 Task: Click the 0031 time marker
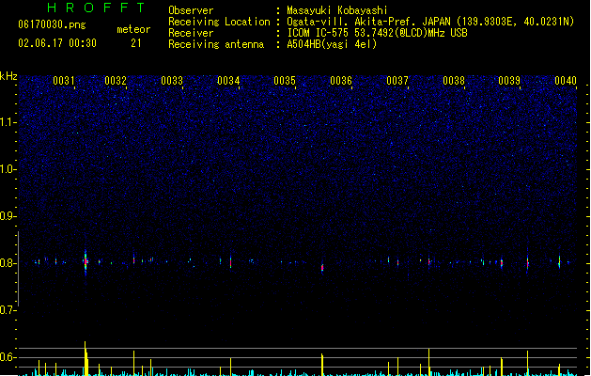pos(64,81)
